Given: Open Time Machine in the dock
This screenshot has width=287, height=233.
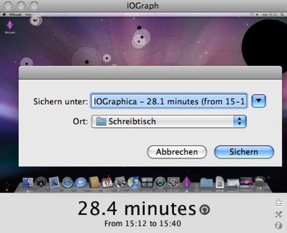Looking at the screenshot, I should pos(160,182).
